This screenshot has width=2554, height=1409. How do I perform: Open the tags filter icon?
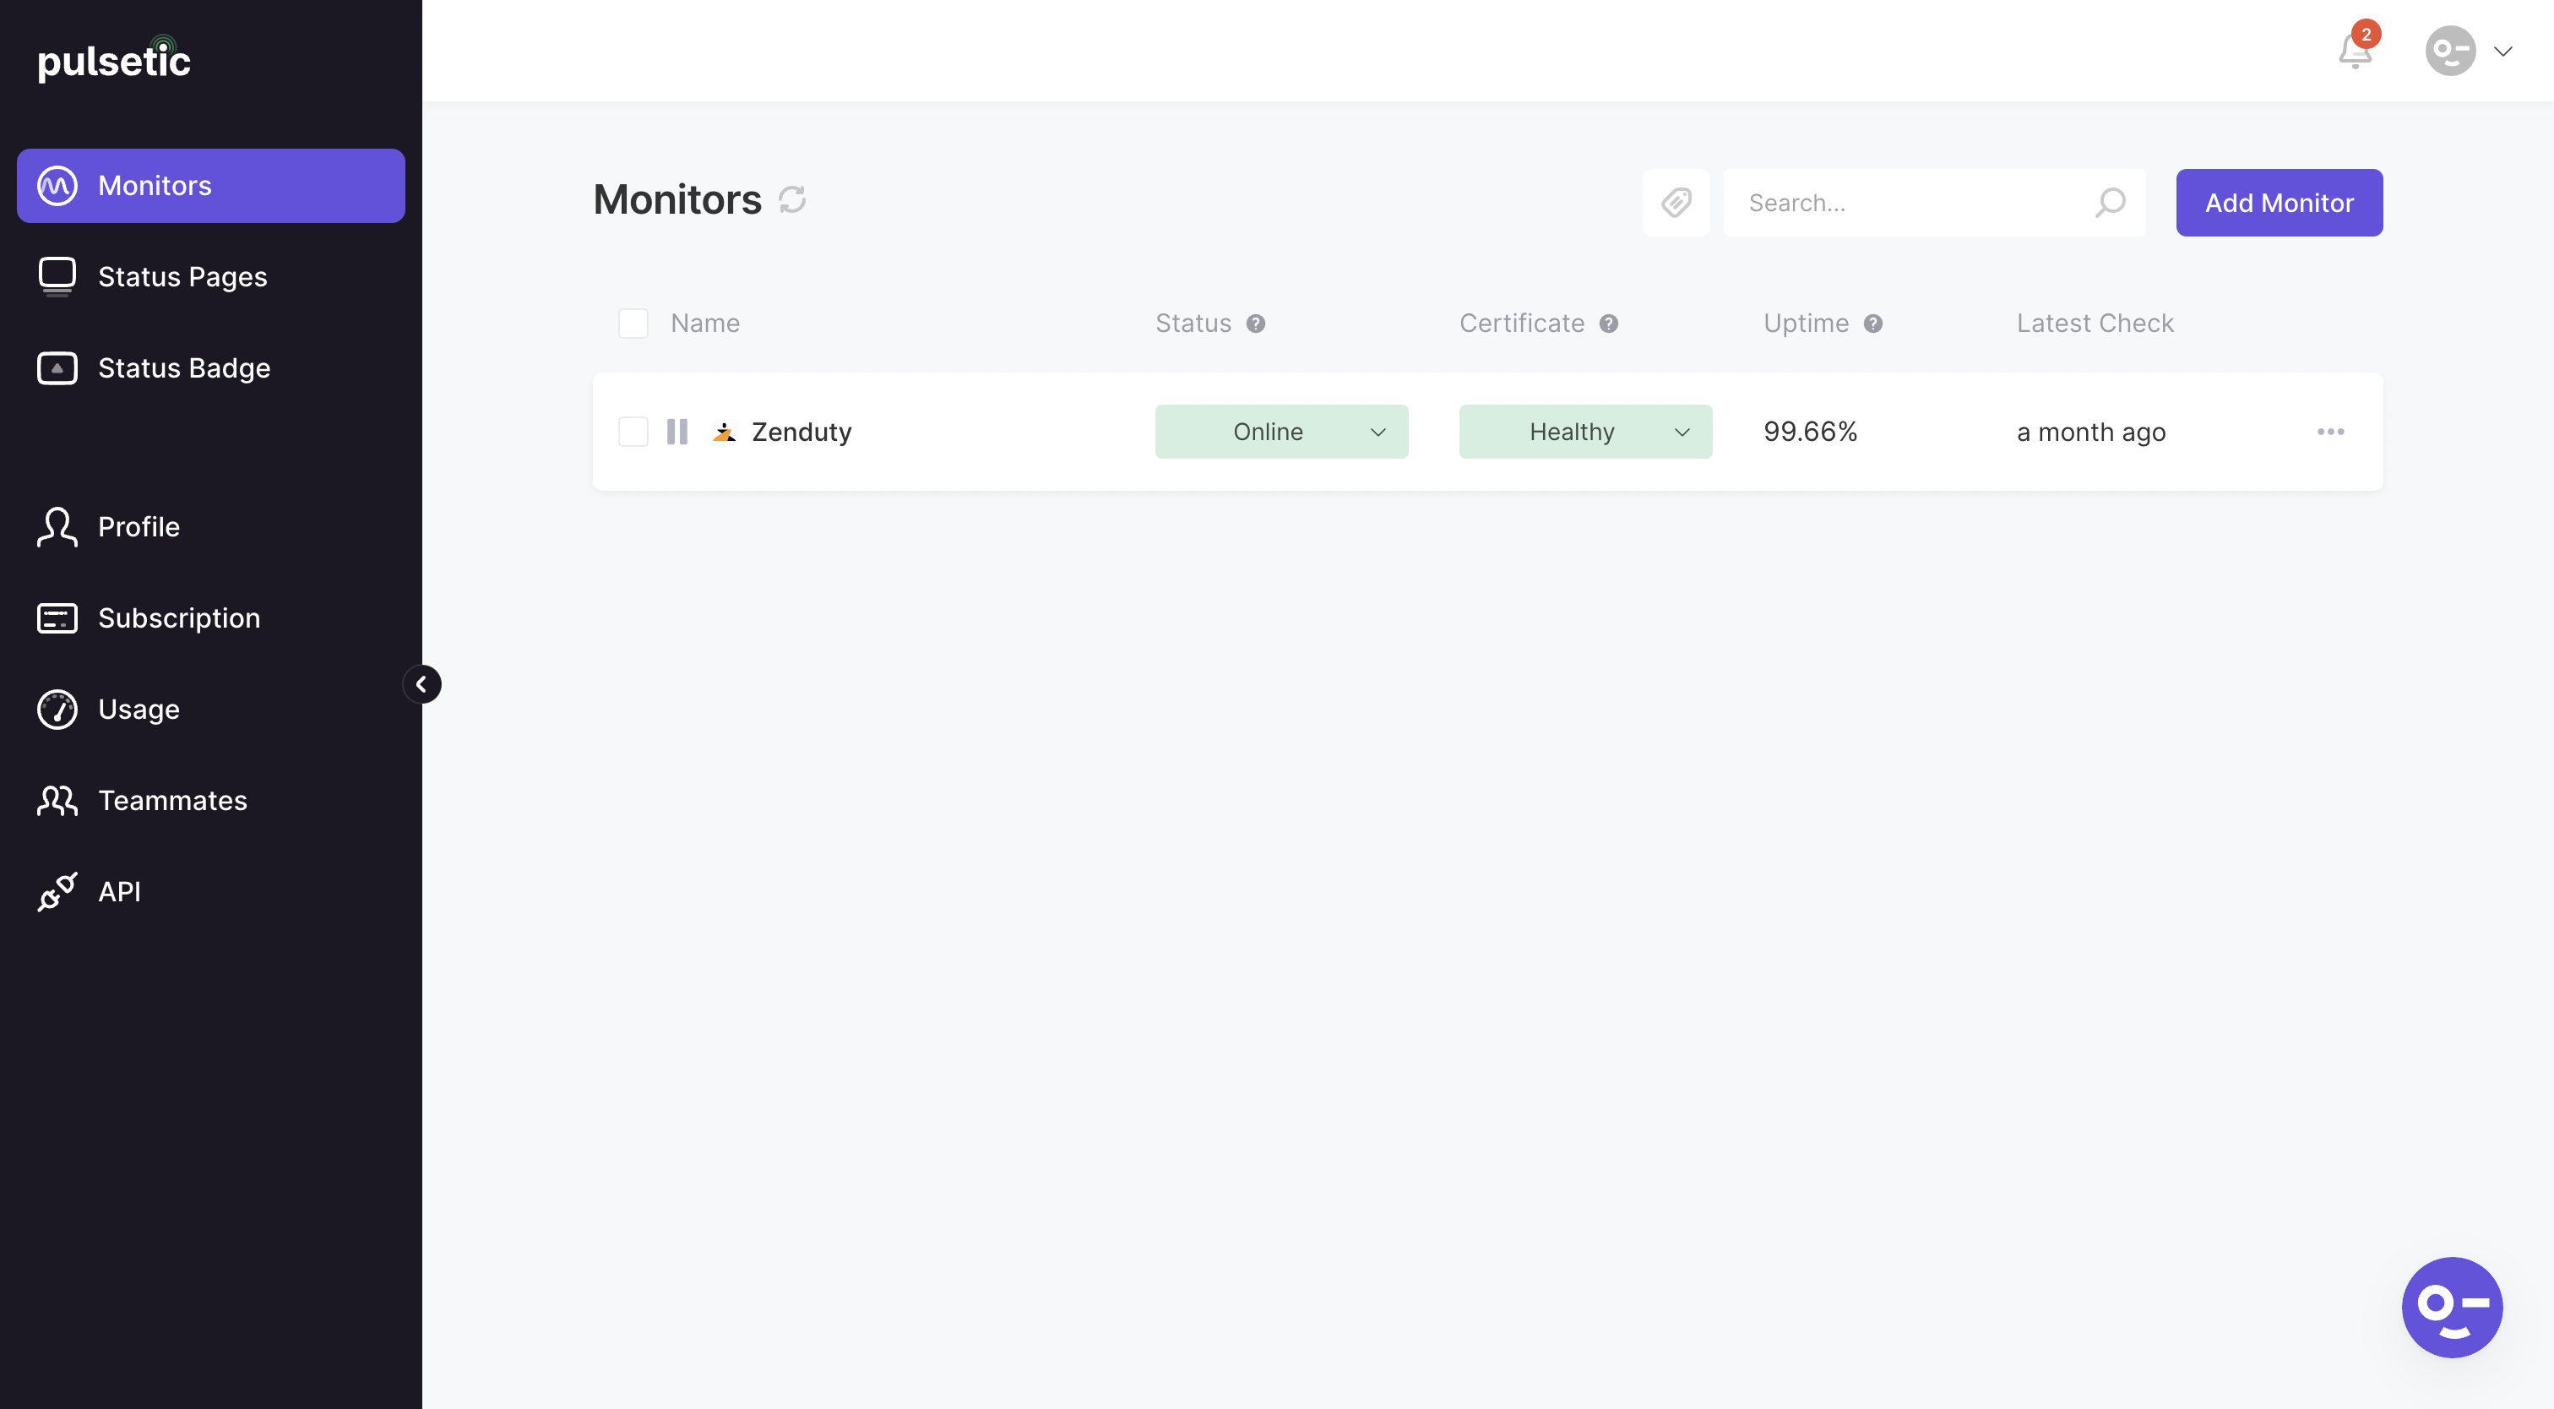(x=1676, y=202)
